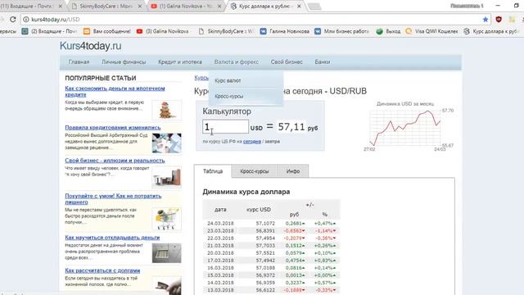Click the +0,83% change for 17.03.2018
Image resolution: width=524 pixels, height=295 pixels.
(x=325, y=261)
